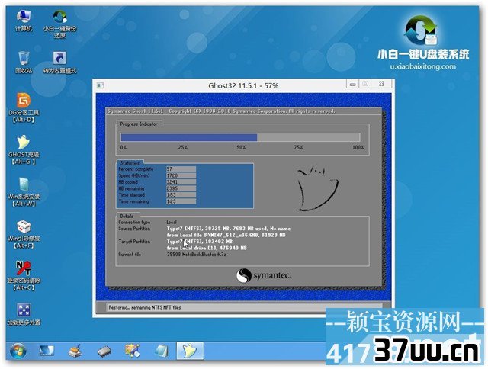Click the Ghost mascot drawing
This screenshot has height=369, width=488.
317,188
